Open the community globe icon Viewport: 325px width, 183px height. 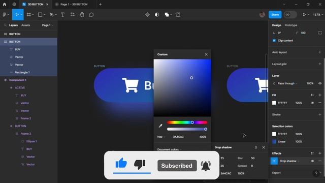[x=14, y=4]
